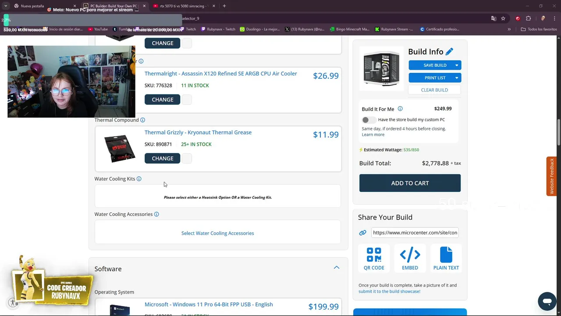Click the small square beside Thermalright CHANGE button
The width and height of the screenshot is (561, 316).
point(187,100)
